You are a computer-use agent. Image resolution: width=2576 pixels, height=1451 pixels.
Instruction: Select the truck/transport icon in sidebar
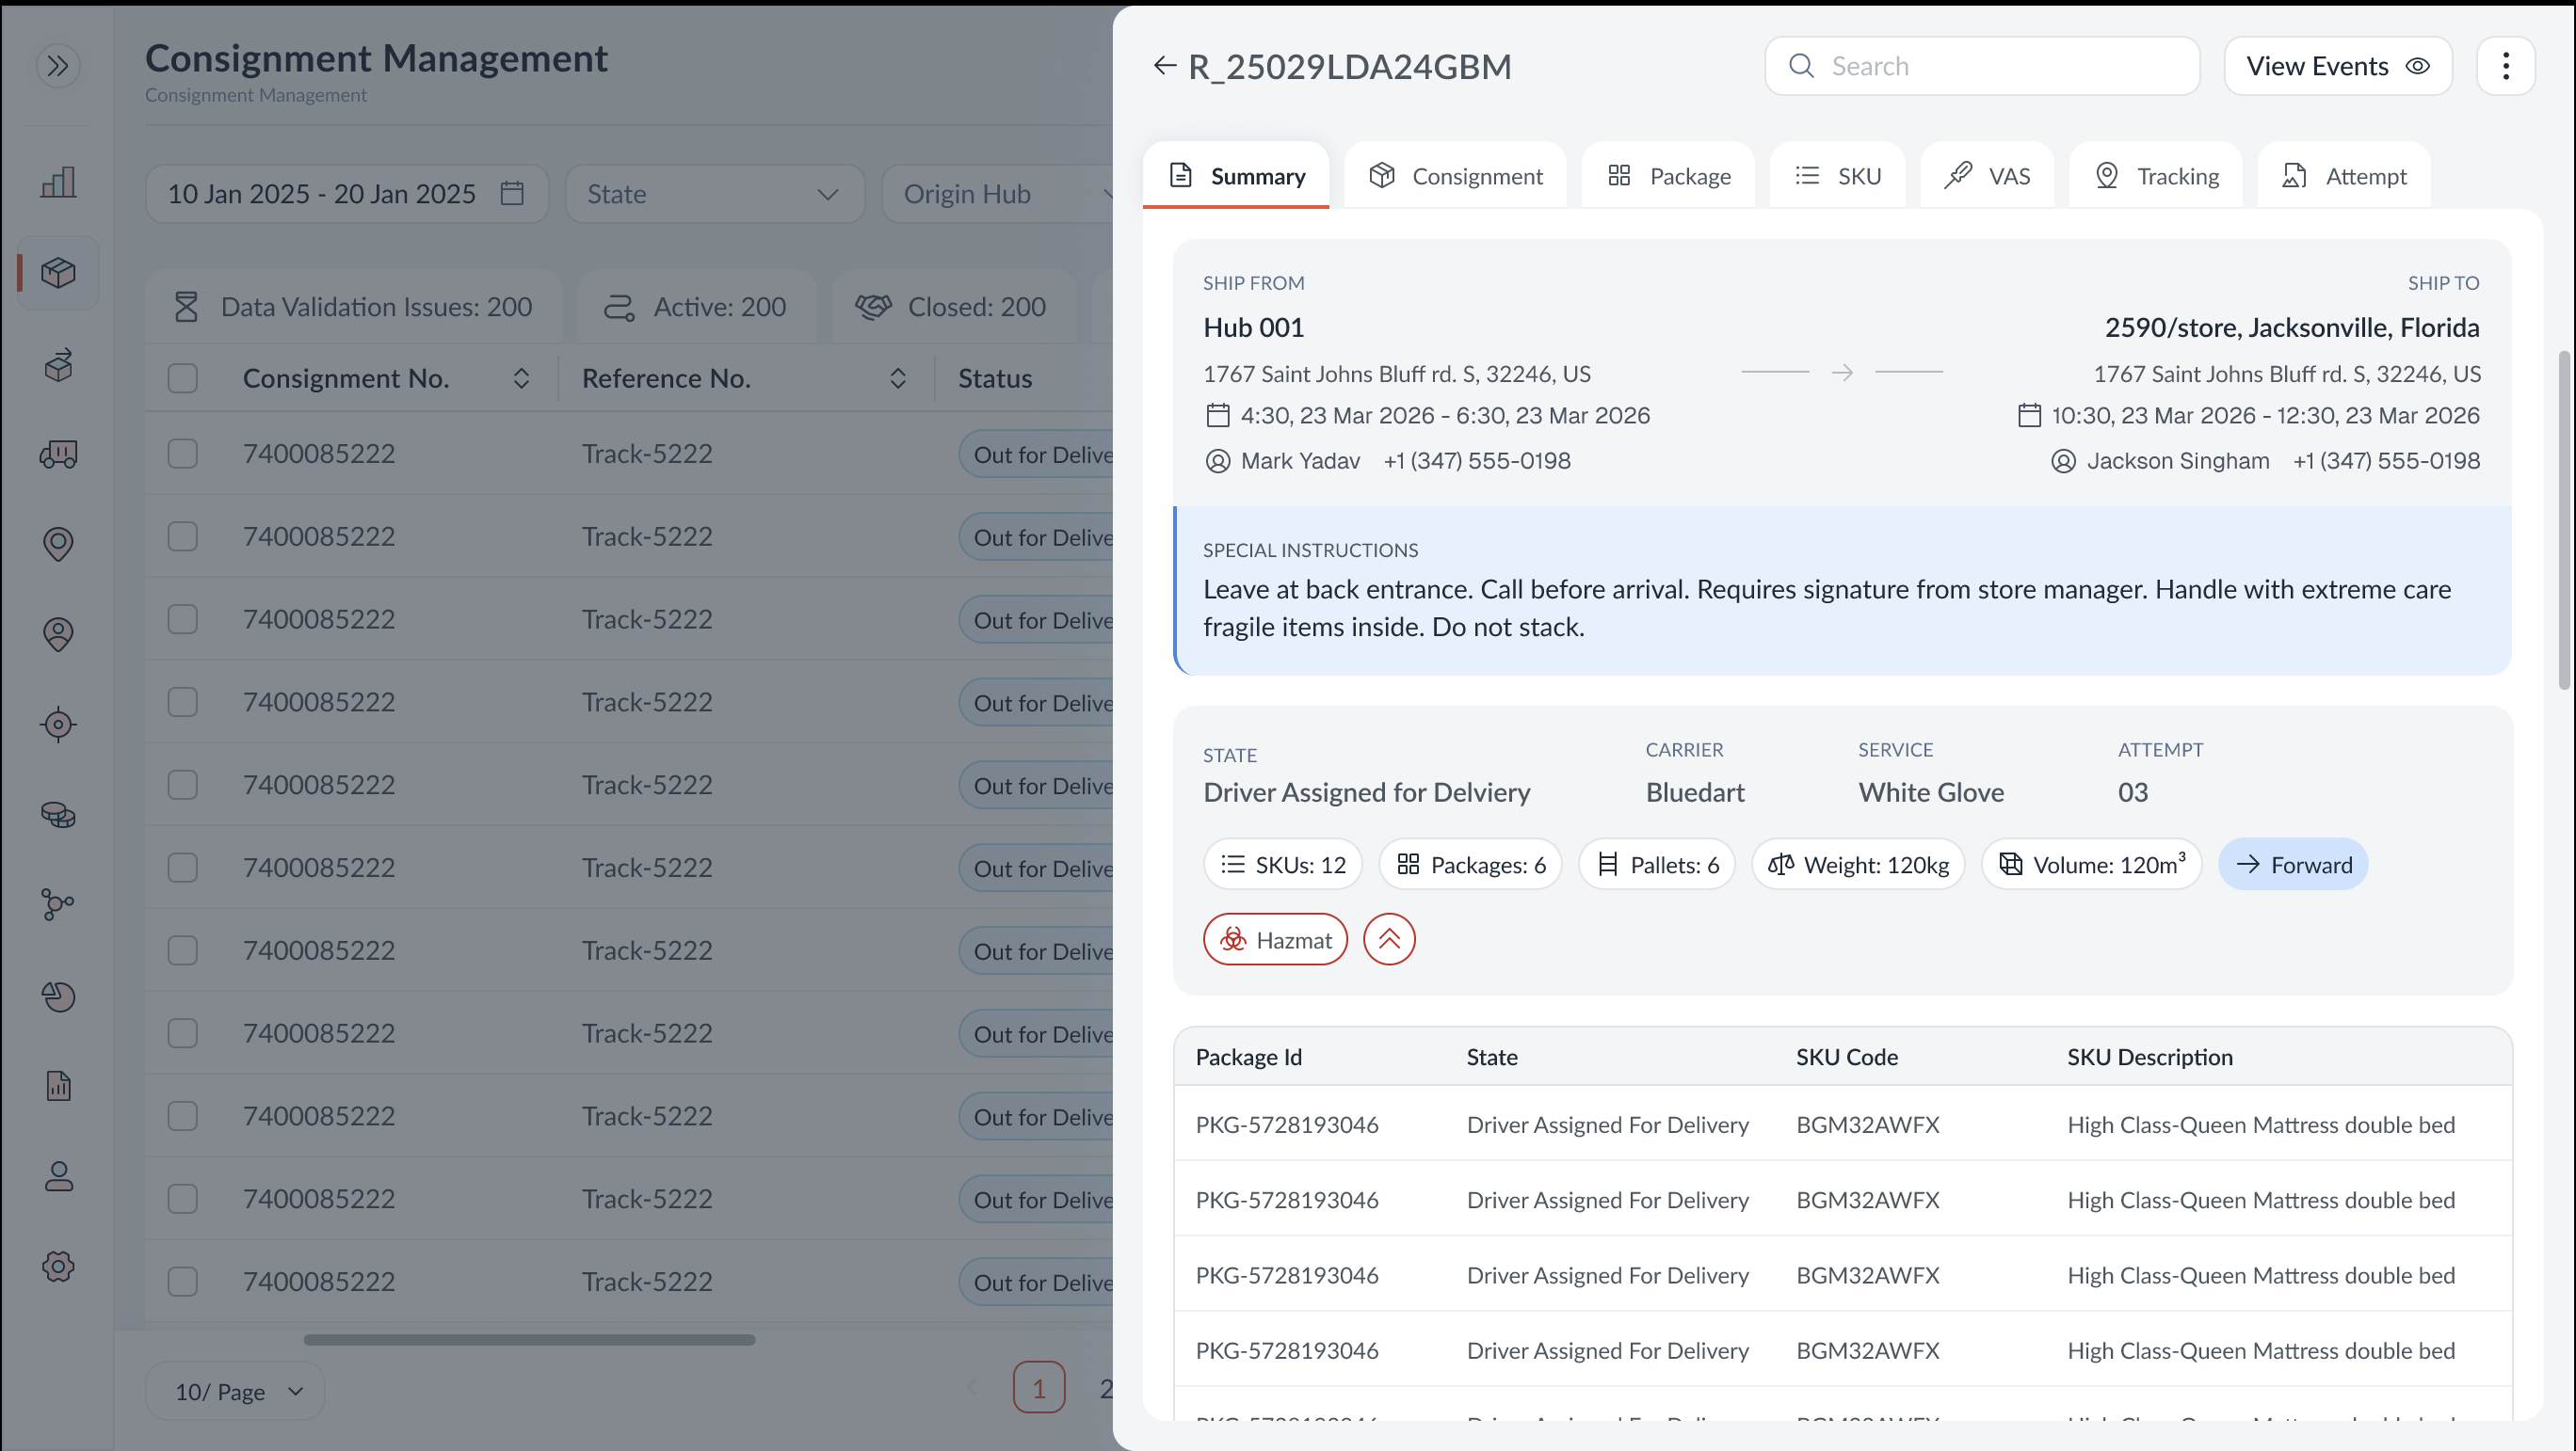coord(58,454)
